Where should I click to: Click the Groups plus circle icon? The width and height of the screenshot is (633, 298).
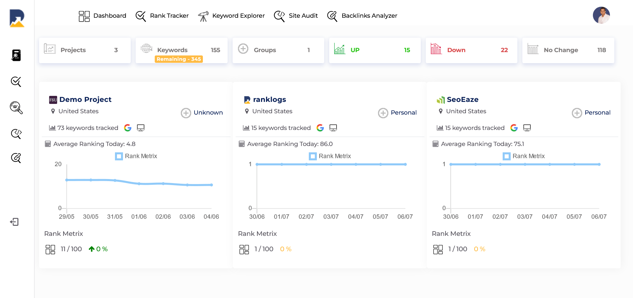[x=243, y=49]
